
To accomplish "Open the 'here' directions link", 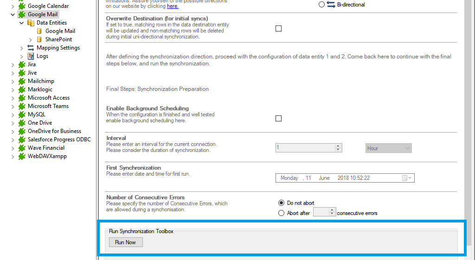I will coord(173,6).
